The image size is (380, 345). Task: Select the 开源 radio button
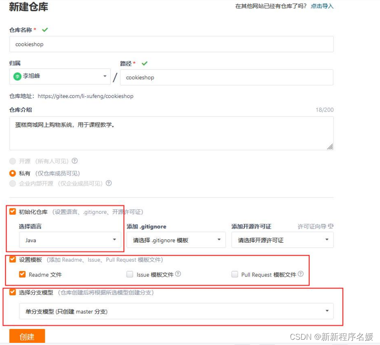[13, 161]
